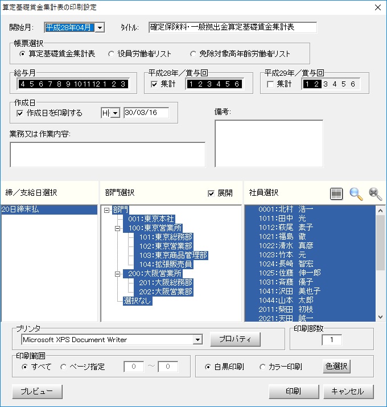Click the 備考 text area

(269, 143)
